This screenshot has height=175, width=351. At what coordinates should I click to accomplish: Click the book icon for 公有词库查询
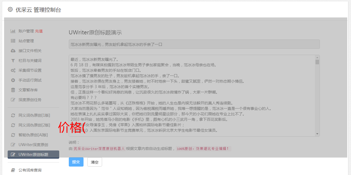13,170
